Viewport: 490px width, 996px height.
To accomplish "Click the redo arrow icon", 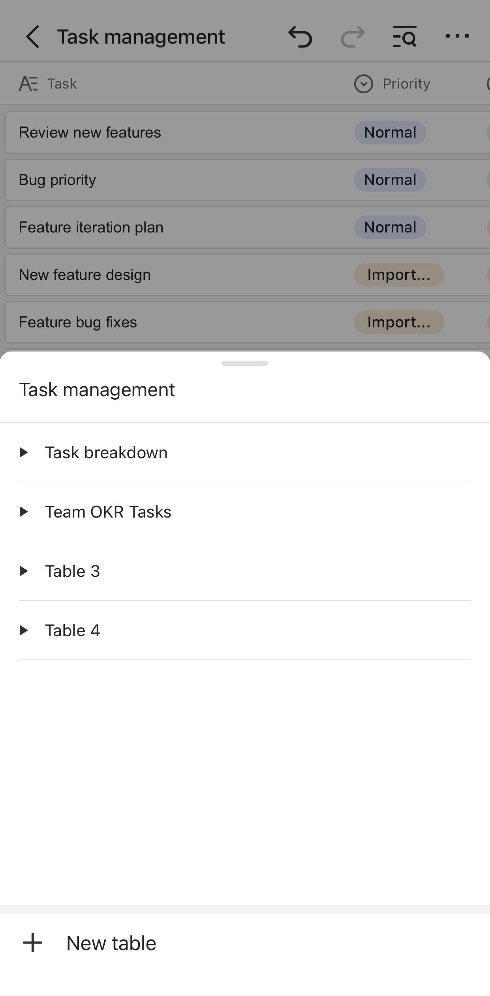I will click(x=352, y=37).
